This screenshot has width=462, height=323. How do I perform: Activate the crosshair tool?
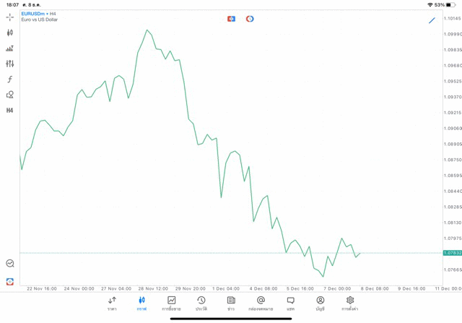coord(10,17)
